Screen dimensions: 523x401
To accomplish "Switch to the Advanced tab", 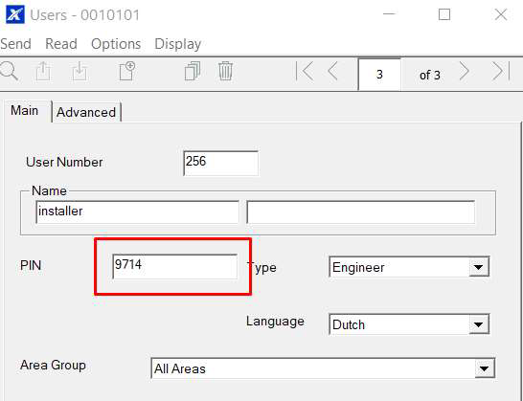I will pyautogui.click(x=86, y=112).
